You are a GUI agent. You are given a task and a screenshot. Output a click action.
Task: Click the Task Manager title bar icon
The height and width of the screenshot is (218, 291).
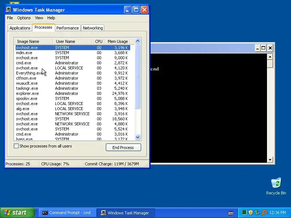pyautogui.click(x=8, y=9)
